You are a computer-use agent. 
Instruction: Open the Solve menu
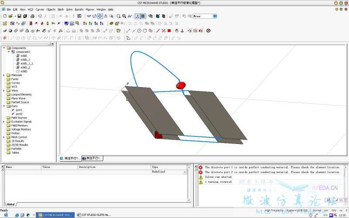click(69, 9)
